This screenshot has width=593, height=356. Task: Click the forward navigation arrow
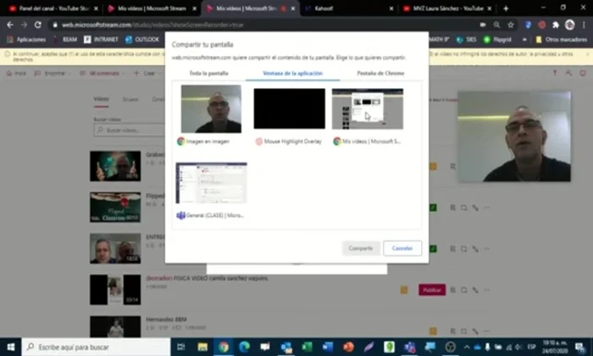(24, 25)
